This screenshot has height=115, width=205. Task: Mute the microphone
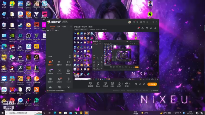(x=119, y=84)
